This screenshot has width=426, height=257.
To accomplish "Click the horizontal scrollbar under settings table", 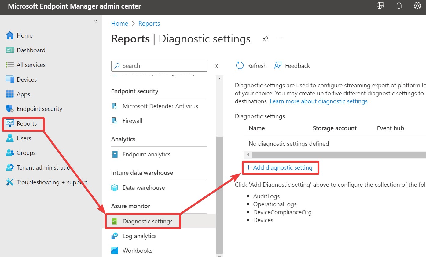I will pyautogui.click(x=336, y=155).
